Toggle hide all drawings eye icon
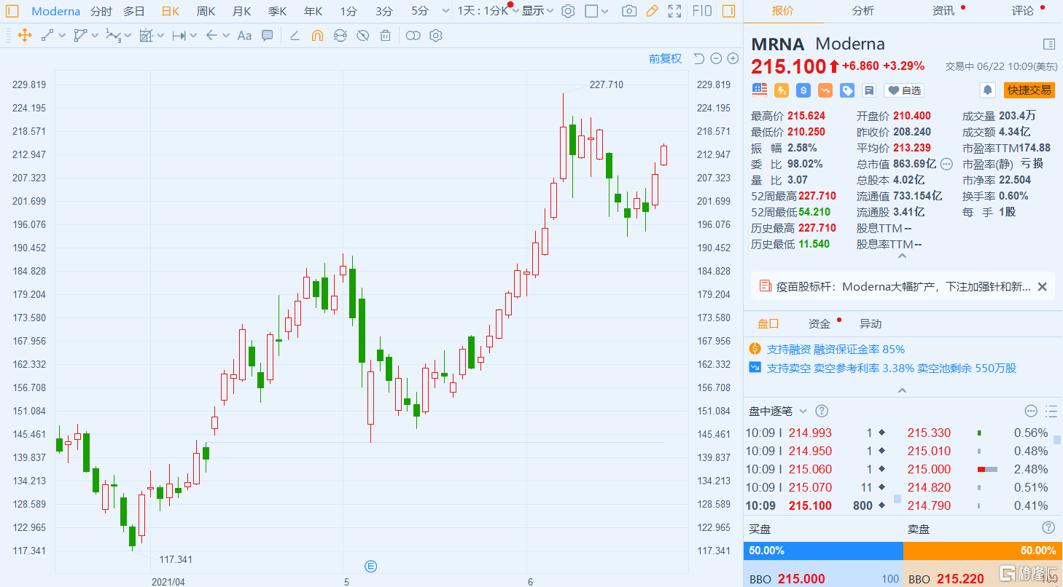Image resolution: width=1063 pixels, height=587 pixels. [x=363, y=35]
